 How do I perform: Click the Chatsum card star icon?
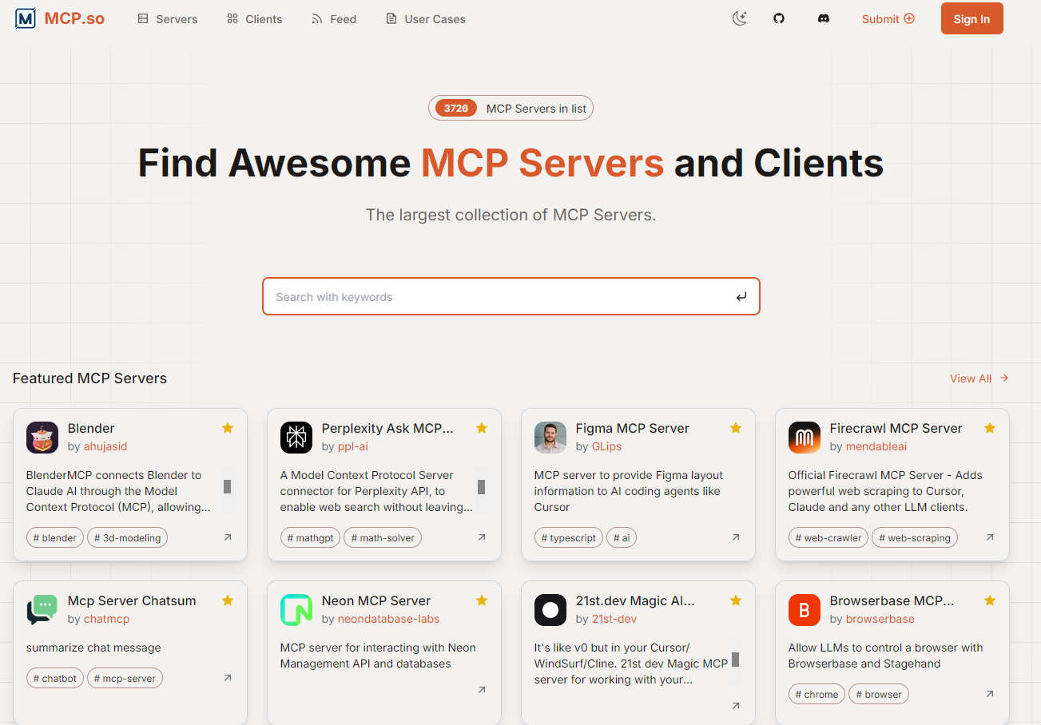(228, 600)
